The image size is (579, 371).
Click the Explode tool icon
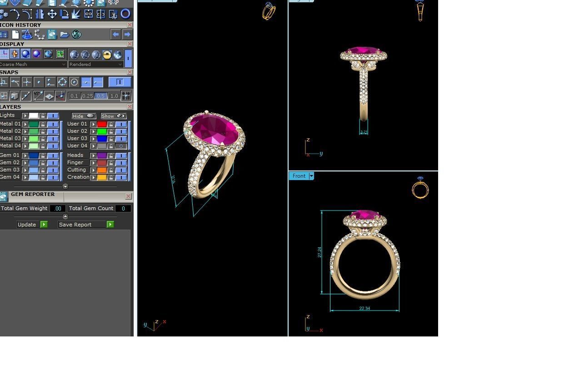pyautogui.click(x=76, y=14)
